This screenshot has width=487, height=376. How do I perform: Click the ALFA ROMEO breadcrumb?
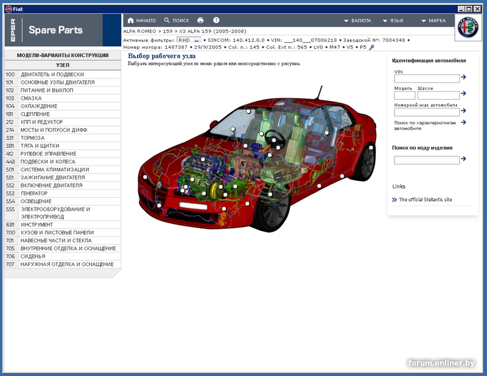tap(139, 30)
